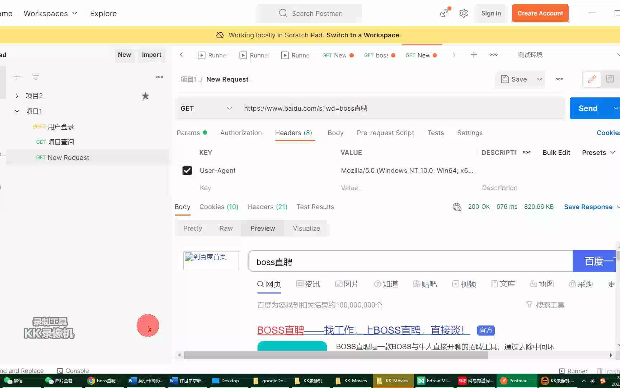This screenshot has width=620, height=388.
Task: Click Save request button
Action: (x=514, y=79)
